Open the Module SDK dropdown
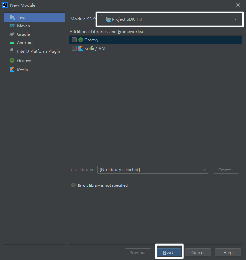The height and width of the screenshot is (260, 246). click(170, 19)
